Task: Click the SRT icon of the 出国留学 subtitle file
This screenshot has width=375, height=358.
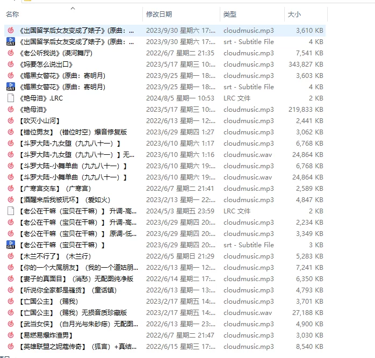Action: pos(11,41)
